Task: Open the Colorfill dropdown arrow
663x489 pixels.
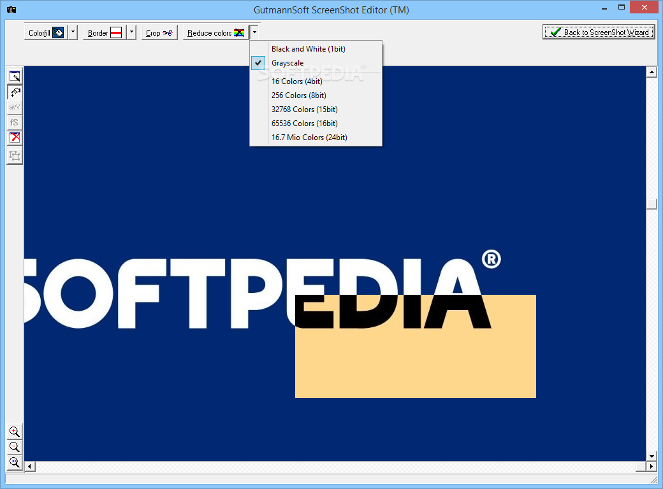Action: pyautogui.click(x=73, y=32)
